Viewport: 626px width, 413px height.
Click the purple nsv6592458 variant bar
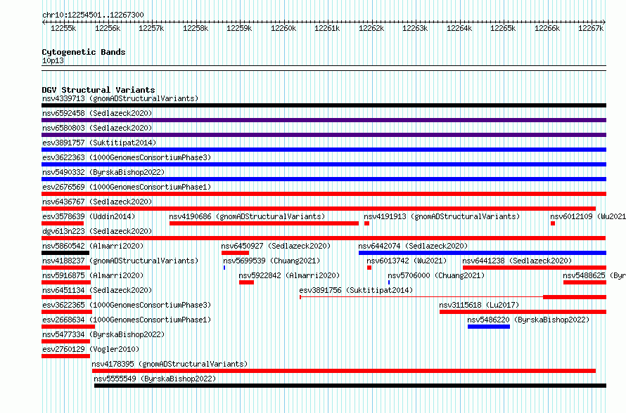click(x=324, y=120)
